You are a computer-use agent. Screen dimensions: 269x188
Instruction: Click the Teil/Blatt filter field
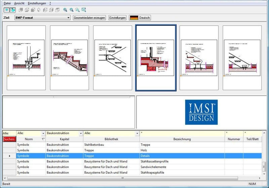tap(253, 133)
